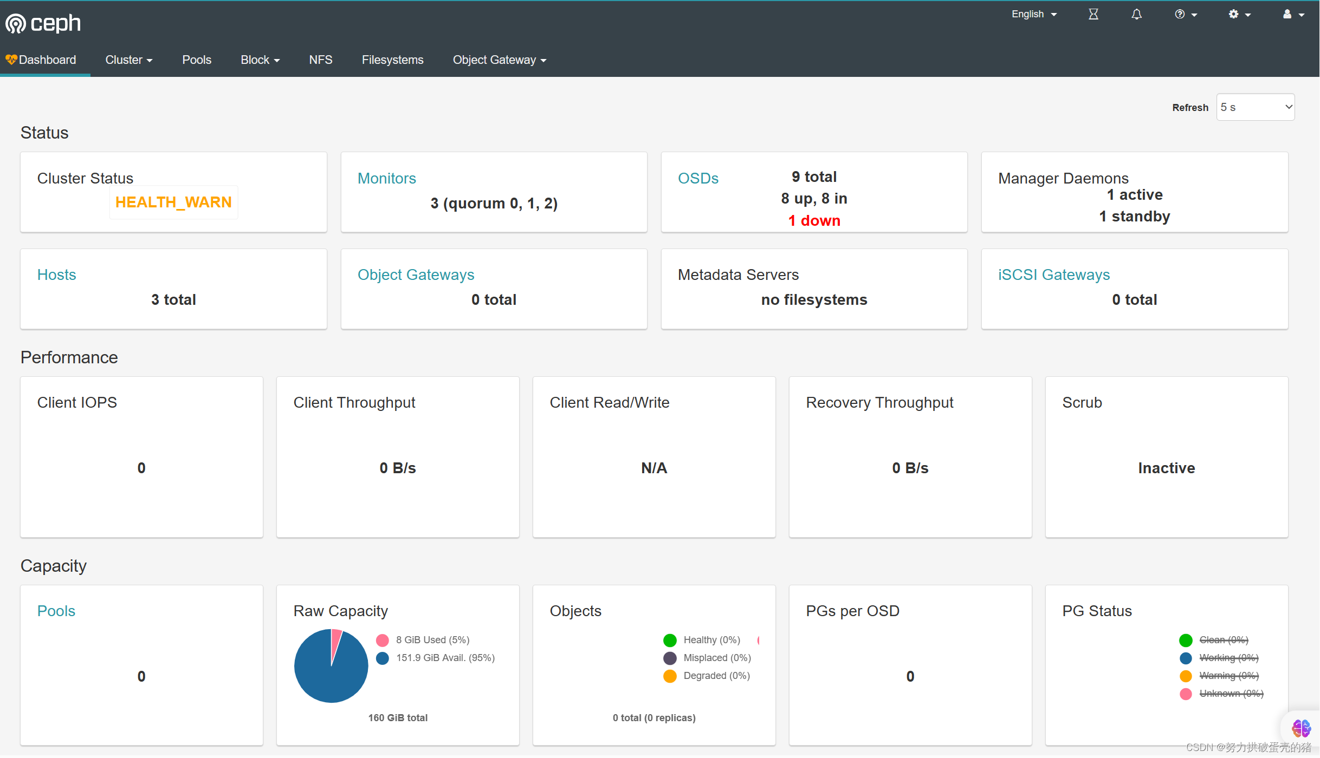Expand the Cluster dropdown menu
The height and width of the screenshot is (758, 1320).
[x=129, y=60]
